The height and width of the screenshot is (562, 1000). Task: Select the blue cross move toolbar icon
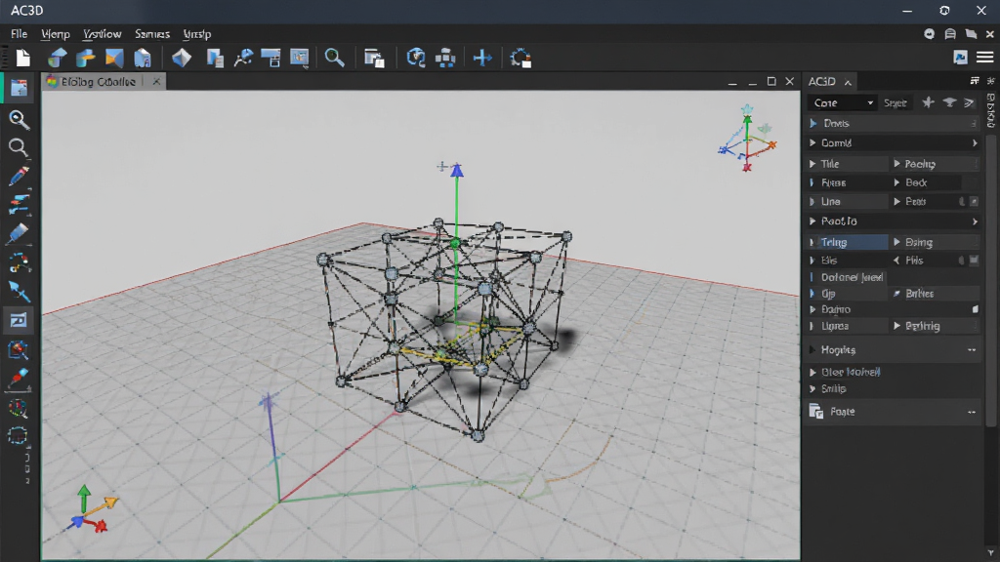click(482, 58)
